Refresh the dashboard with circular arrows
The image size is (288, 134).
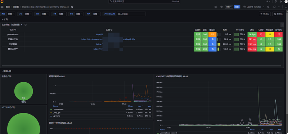274,7
